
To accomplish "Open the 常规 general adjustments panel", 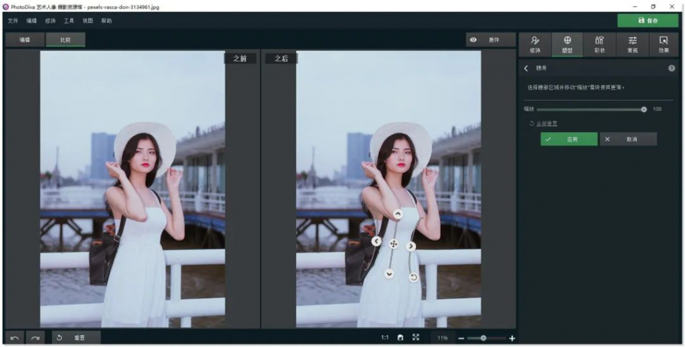I will click(x=632, y=44).
